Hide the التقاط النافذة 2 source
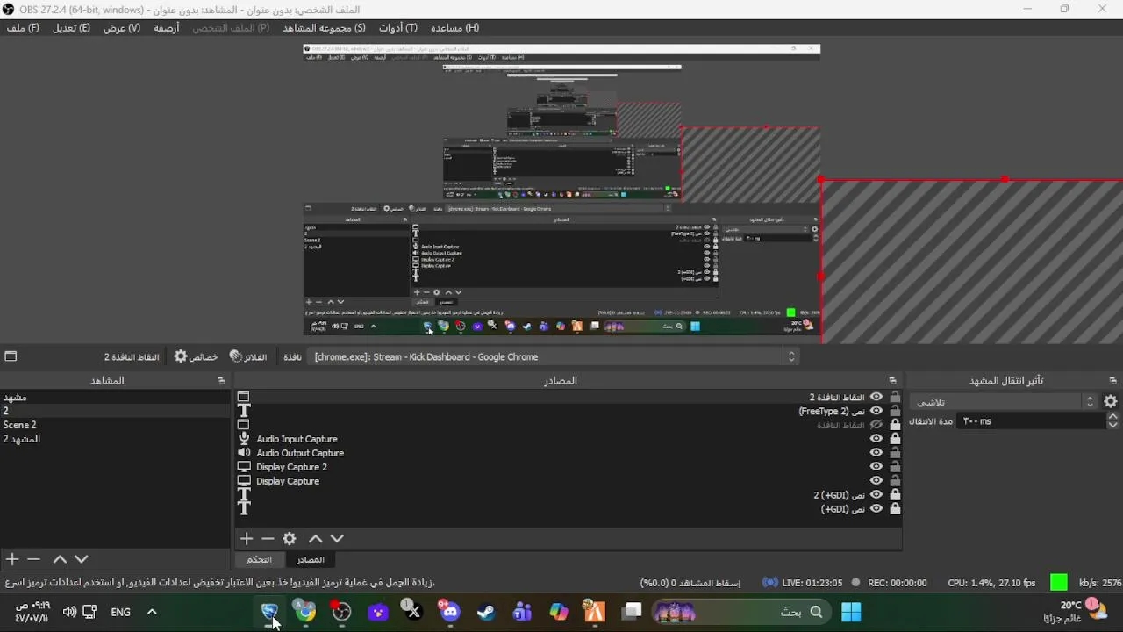The height and width of the screenshot is (632, 1123). point(876,397)
